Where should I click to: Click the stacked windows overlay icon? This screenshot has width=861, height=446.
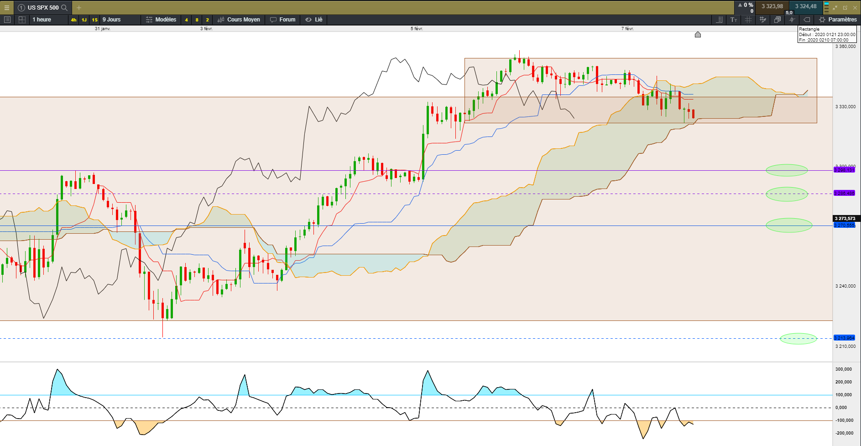[778, 20]
